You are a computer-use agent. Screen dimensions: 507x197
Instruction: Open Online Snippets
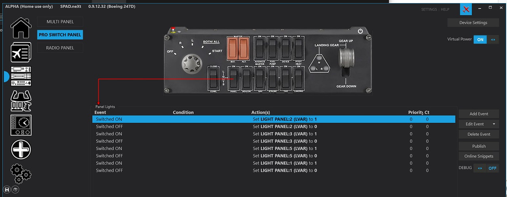tap(479, 156)
